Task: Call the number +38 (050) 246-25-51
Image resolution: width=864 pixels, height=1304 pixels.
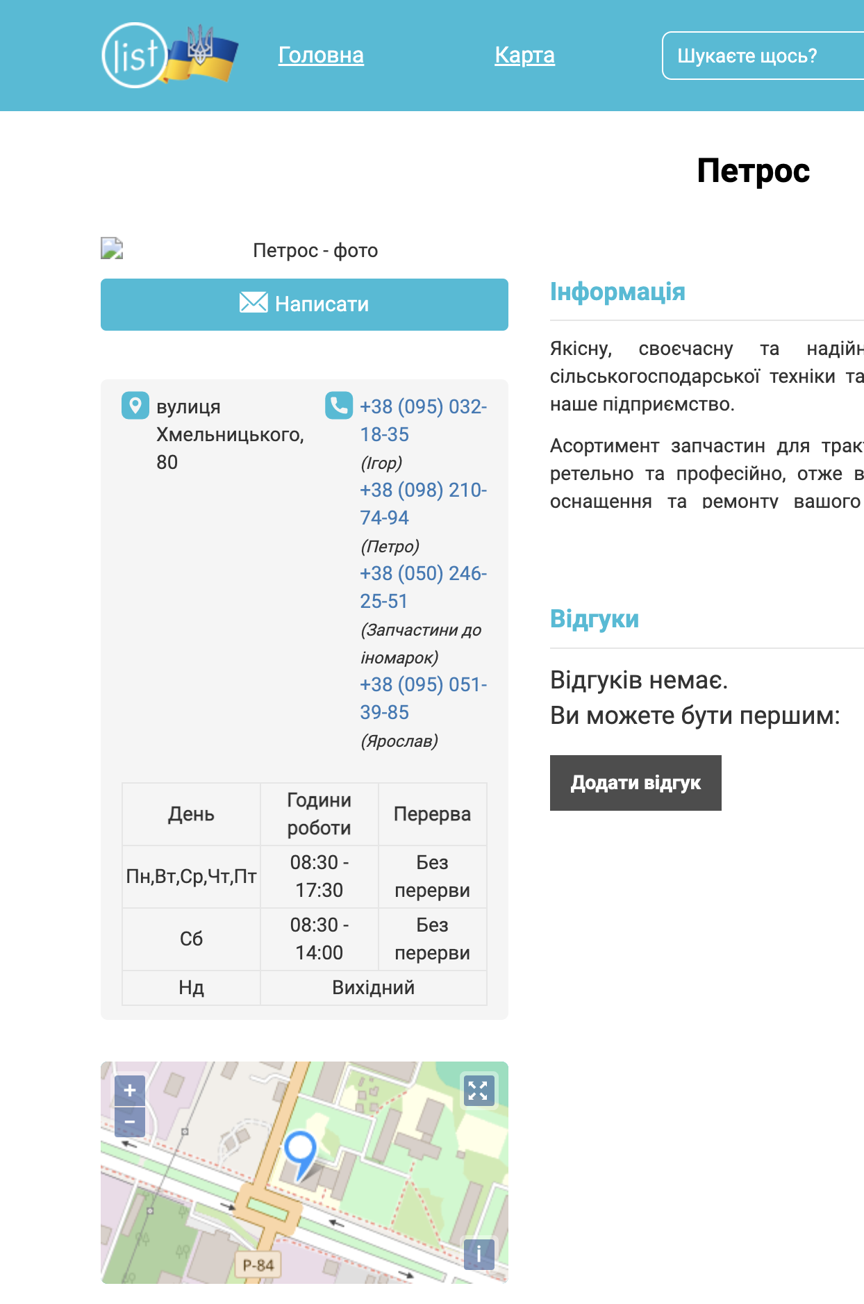Action: [423, 587]
